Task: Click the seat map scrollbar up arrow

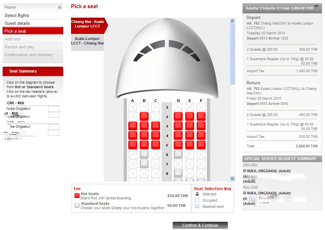Action: click(232, 21)
